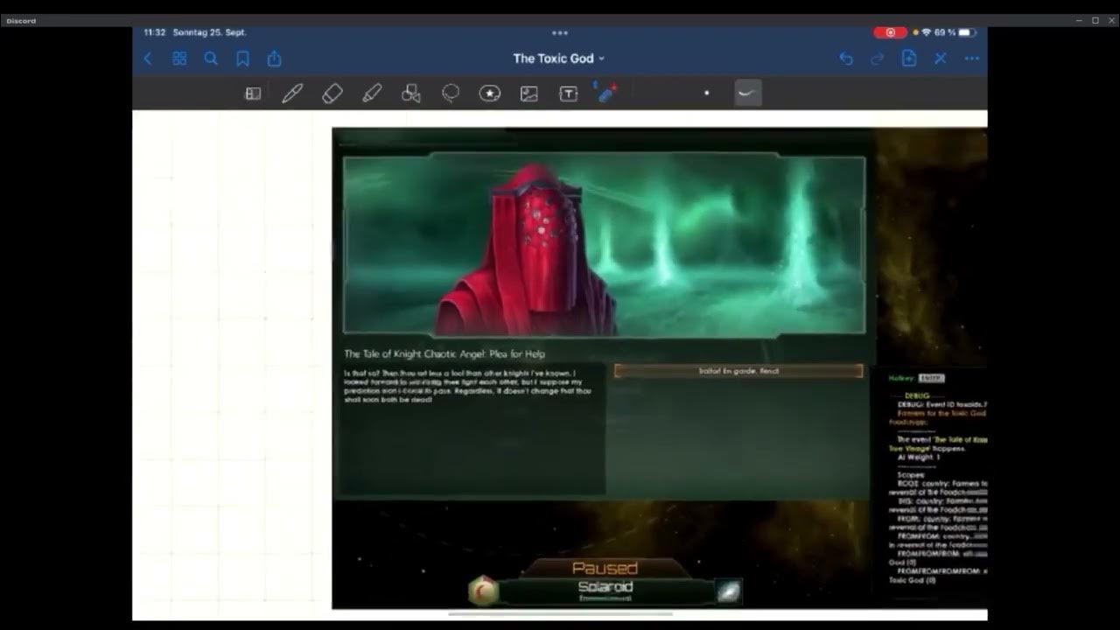Screen dimensions: 1120x630
Task: Select the Laser pointer tool
Action: point(605,93)
